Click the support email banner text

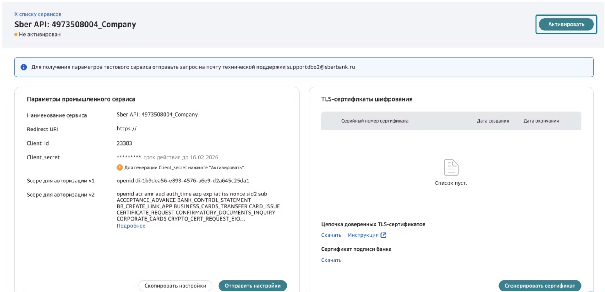point(193,67)
